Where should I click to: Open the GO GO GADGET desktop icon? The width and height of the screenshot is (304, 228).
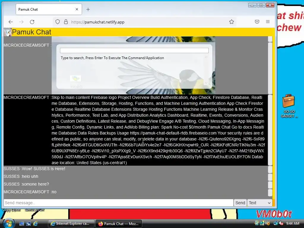(x=289, y=106)
